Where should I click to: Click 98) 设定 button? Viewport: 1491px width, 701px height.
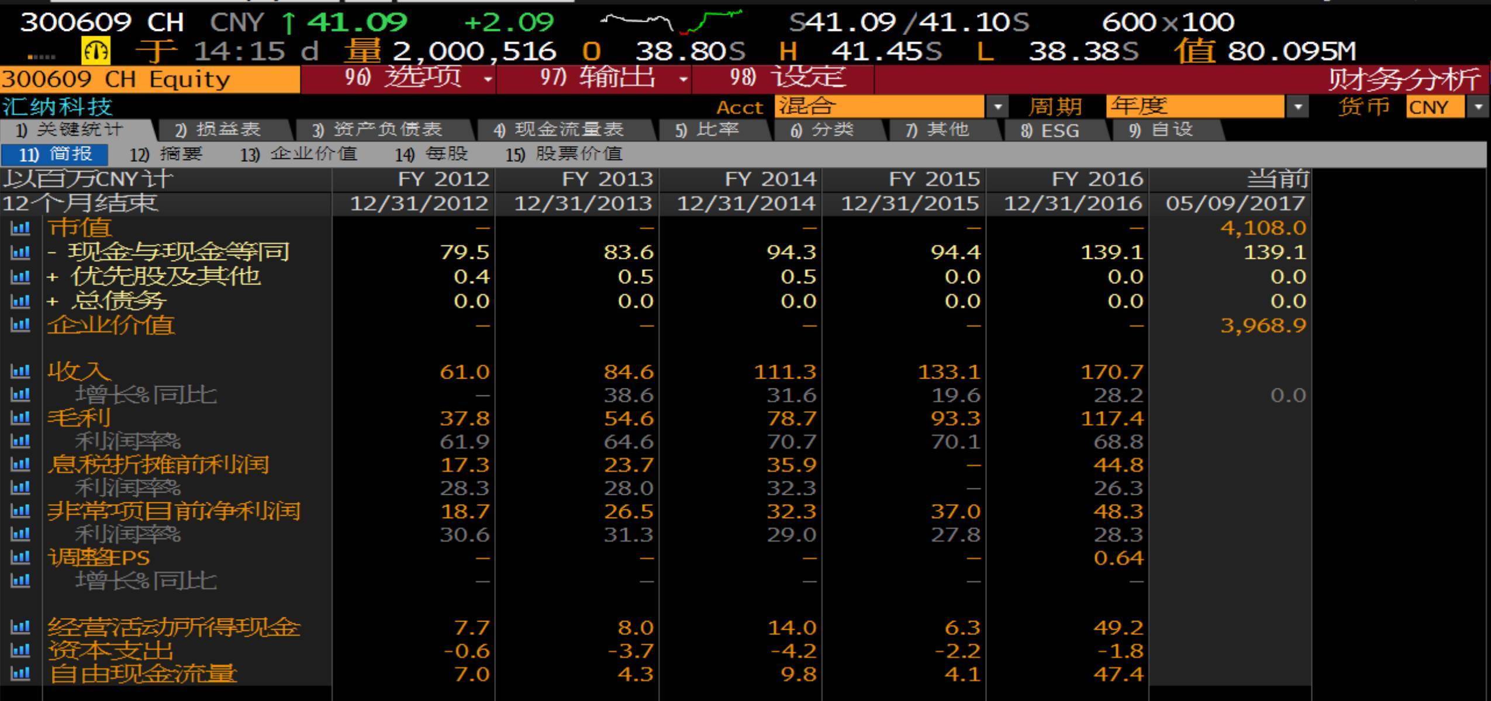coord(786,78)
